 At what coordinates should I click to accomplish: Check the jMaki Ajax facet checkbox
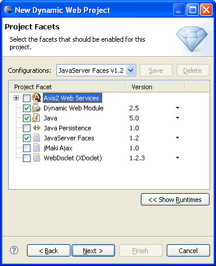[26, 148]
